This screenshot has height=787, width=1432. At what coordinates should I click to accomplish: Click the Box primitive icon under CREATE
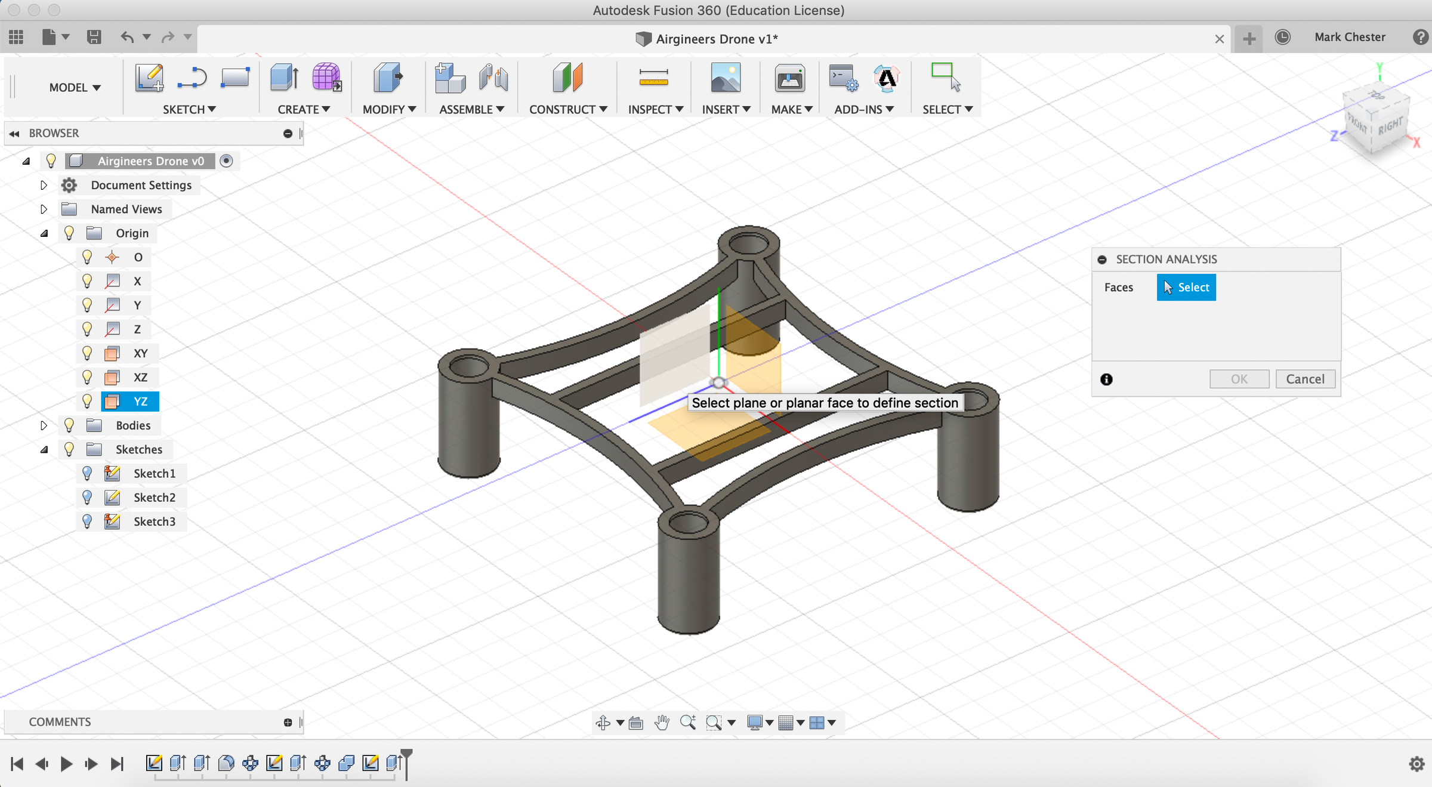coord(283,78)
